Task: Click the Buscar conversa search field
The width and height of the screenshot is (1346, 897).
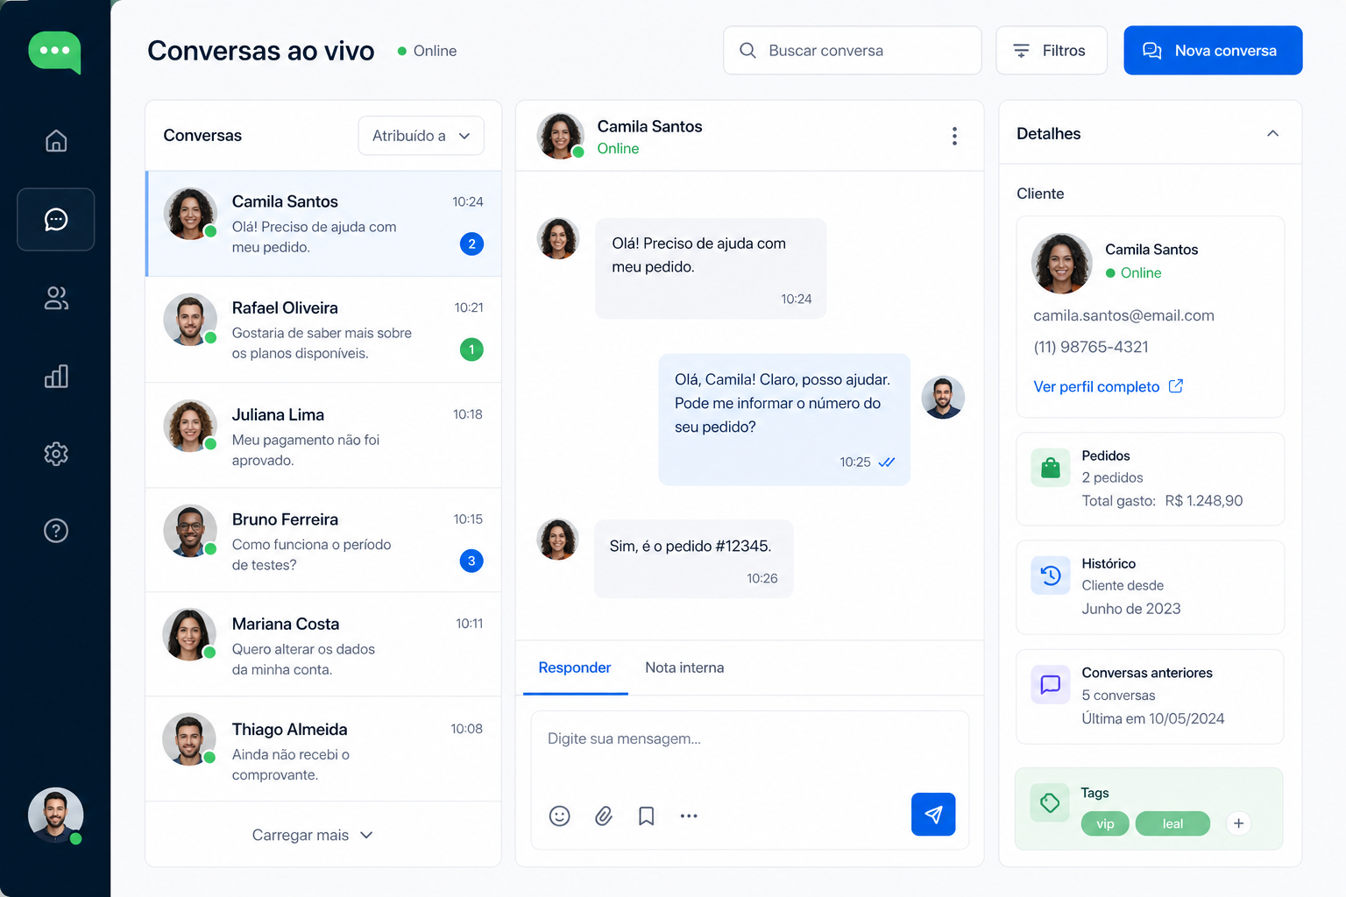Action: (852, 51)
